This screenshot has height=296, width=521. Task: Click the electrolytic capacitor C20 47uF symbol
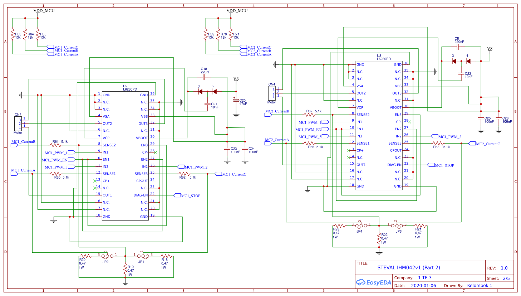(x=236, y=101)
